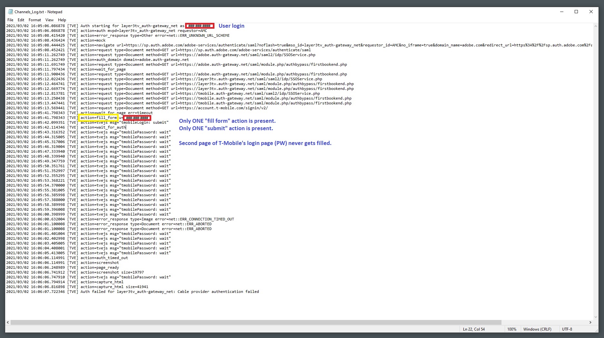Click the redacted user login on first line
The height and width of the screenshot is (338, 604).
[x=199, y=26]
